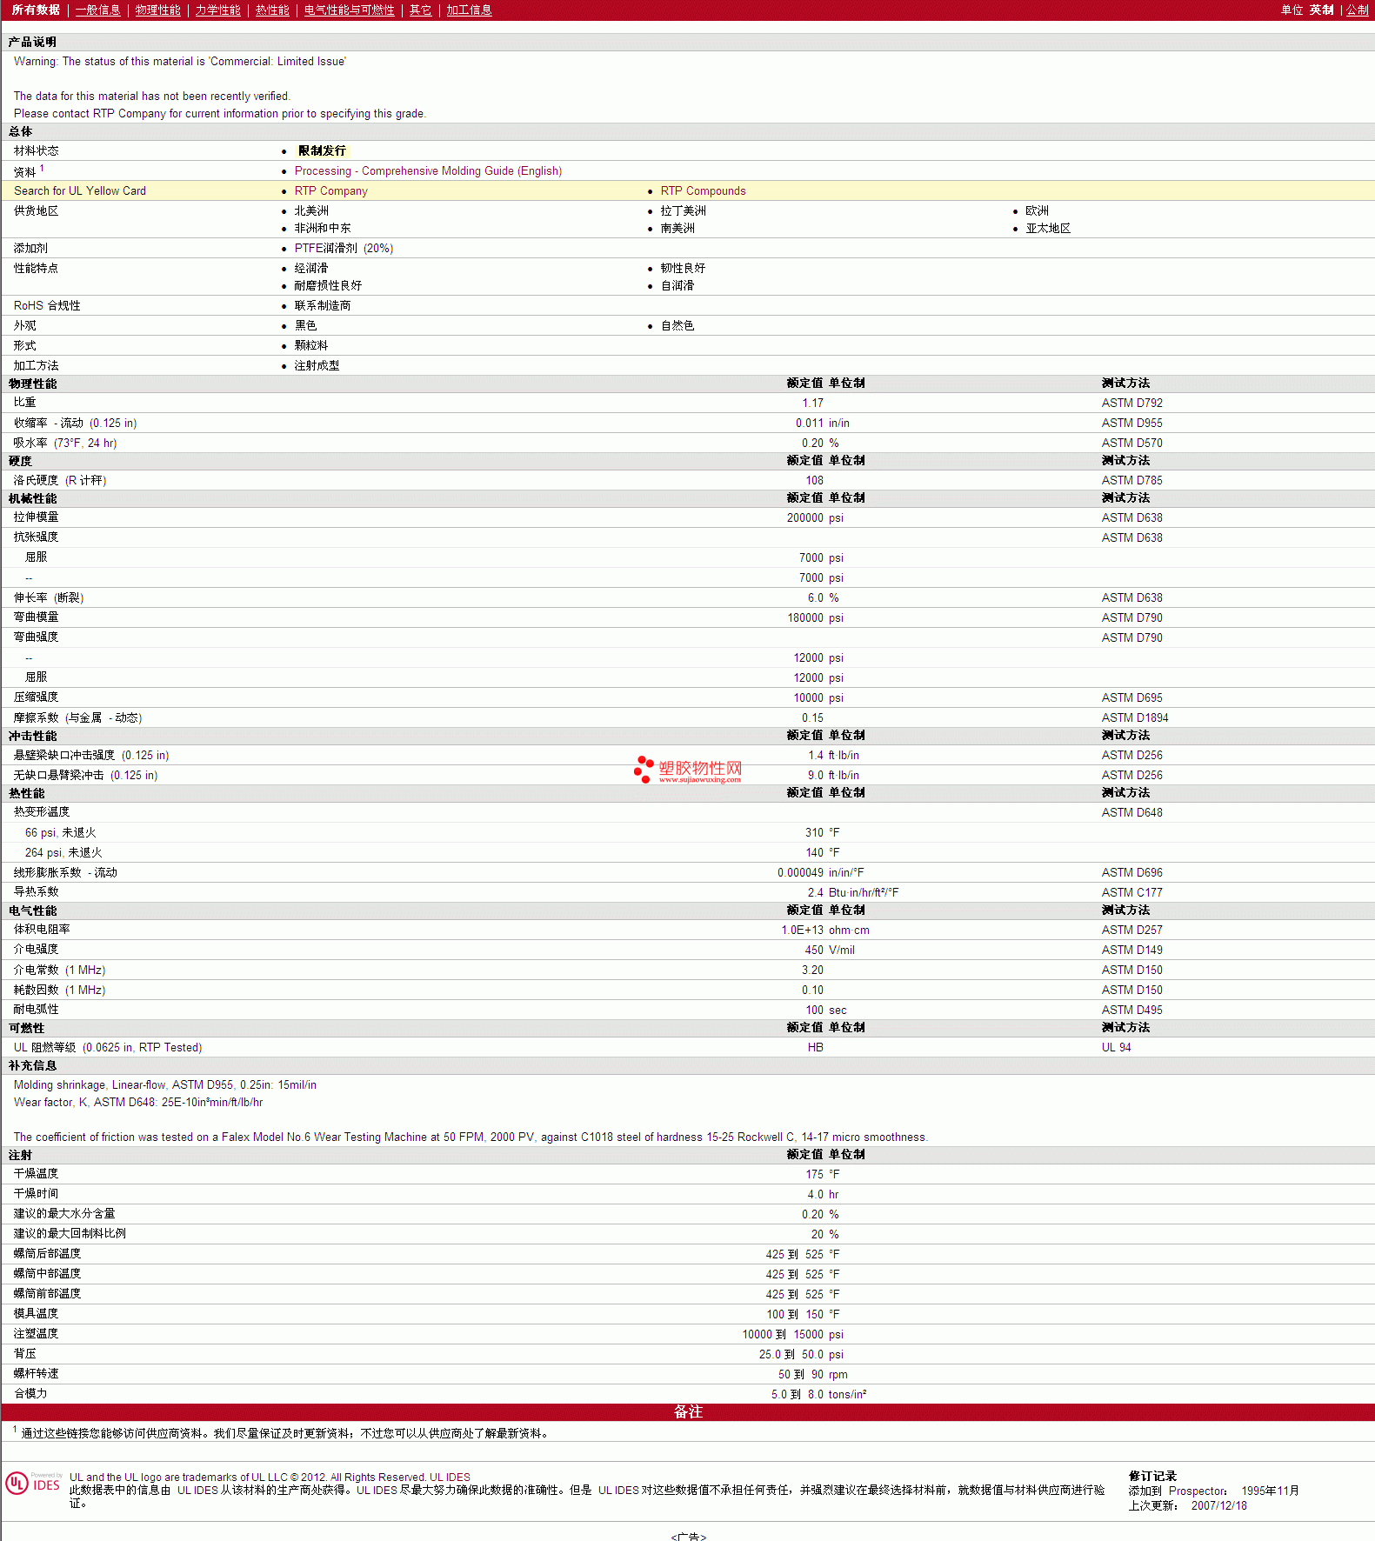The image size is (1375, 1541).
Task: Click ASTM D1894 test method
Action: [1135, 718]
